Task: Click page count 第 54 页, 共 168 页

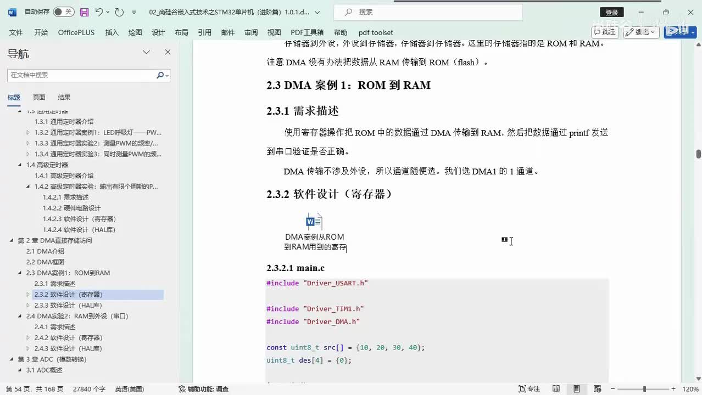Action: pyautogui.click(x=35, y=389)
